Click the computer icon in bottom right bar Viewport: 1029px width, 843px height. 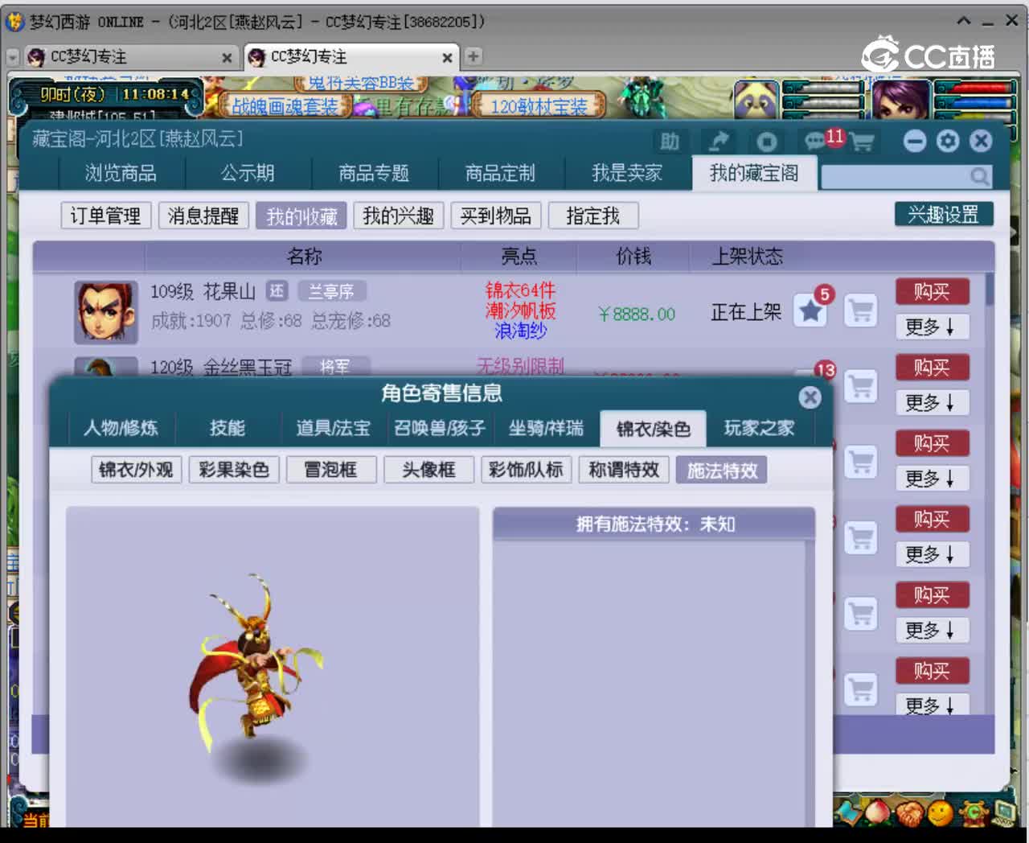tap(1004, 813)
